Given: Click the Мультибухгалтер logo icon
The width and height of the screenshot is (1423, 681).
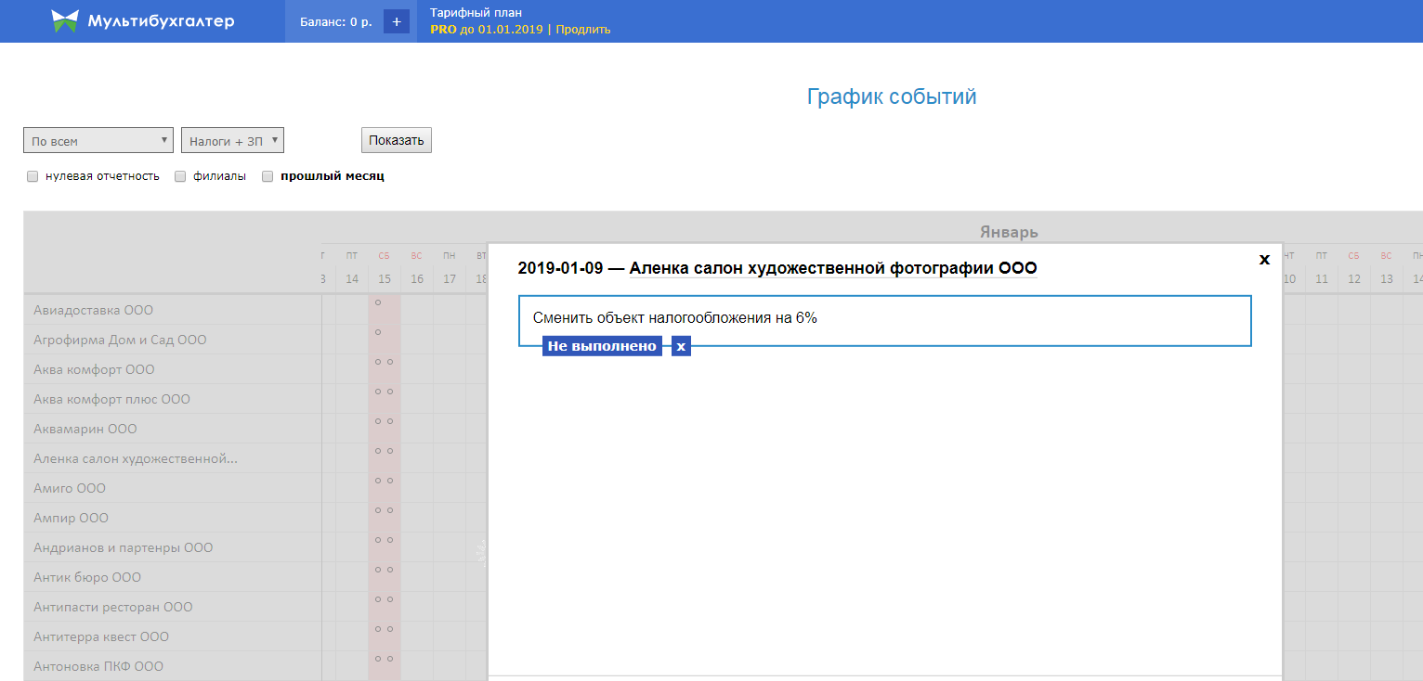Looking at the screenshot, I should pos(65,21).
